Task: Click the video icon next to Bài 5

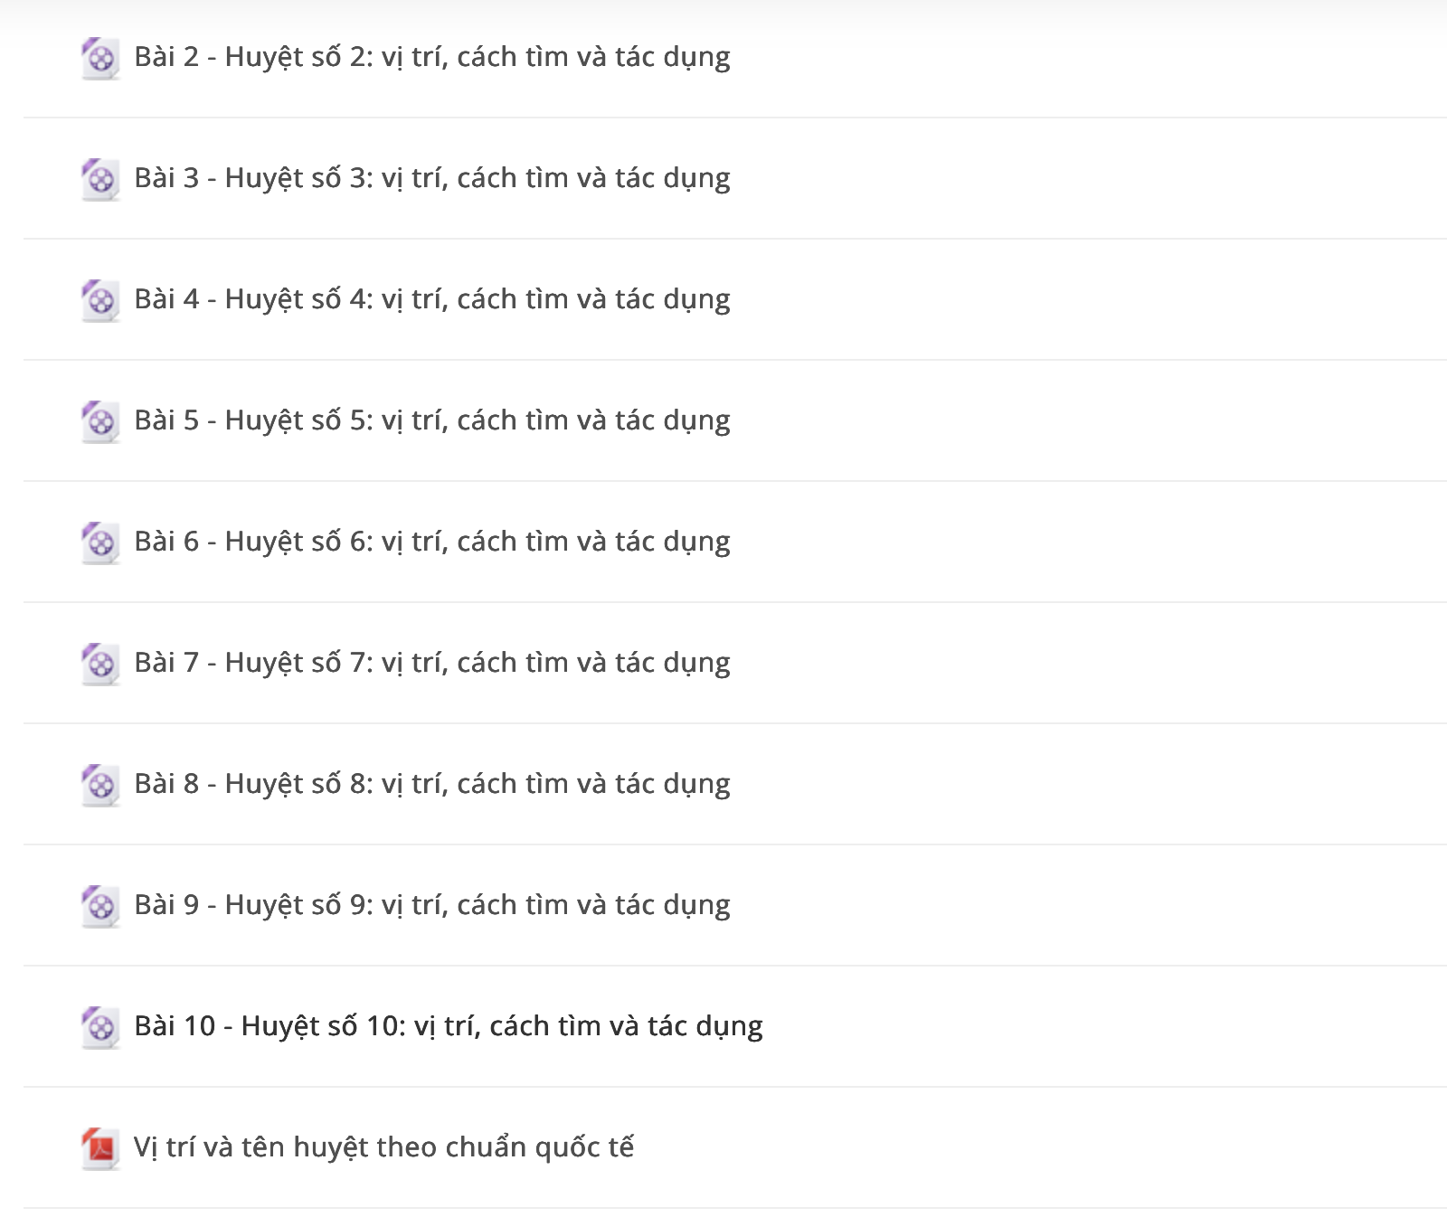Action: point(100,422)
